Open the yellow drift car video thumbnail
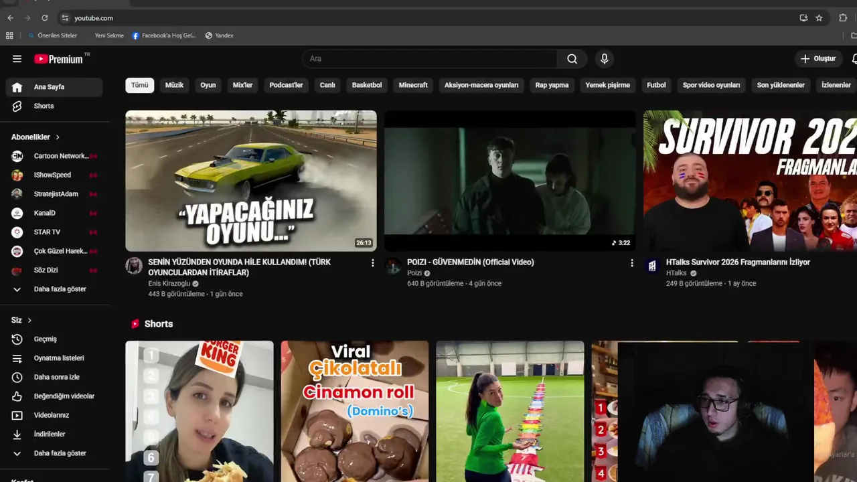Viewport: 857px width, 482px height. 251,181
